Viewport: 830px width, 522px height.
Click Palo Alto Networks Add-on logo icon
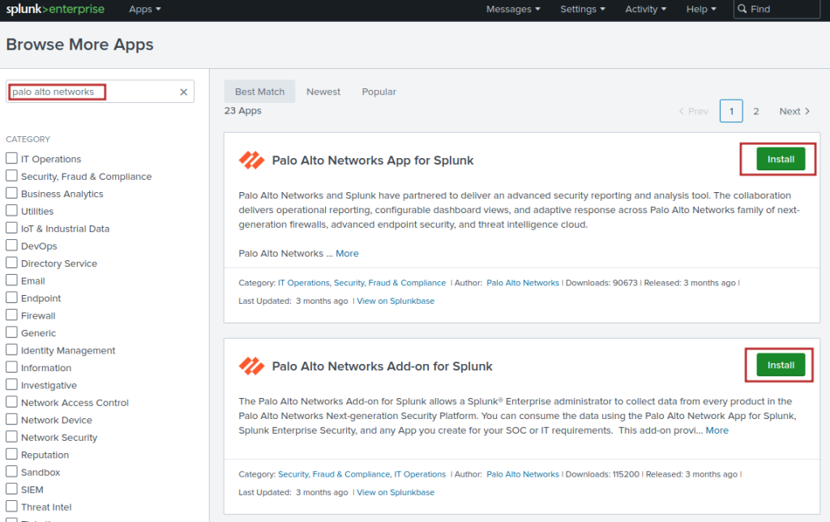point(251,366)
